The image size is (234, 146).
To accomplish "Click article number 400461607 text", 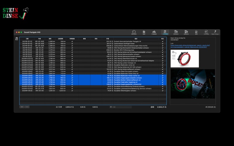I will [x=174, y=40].
